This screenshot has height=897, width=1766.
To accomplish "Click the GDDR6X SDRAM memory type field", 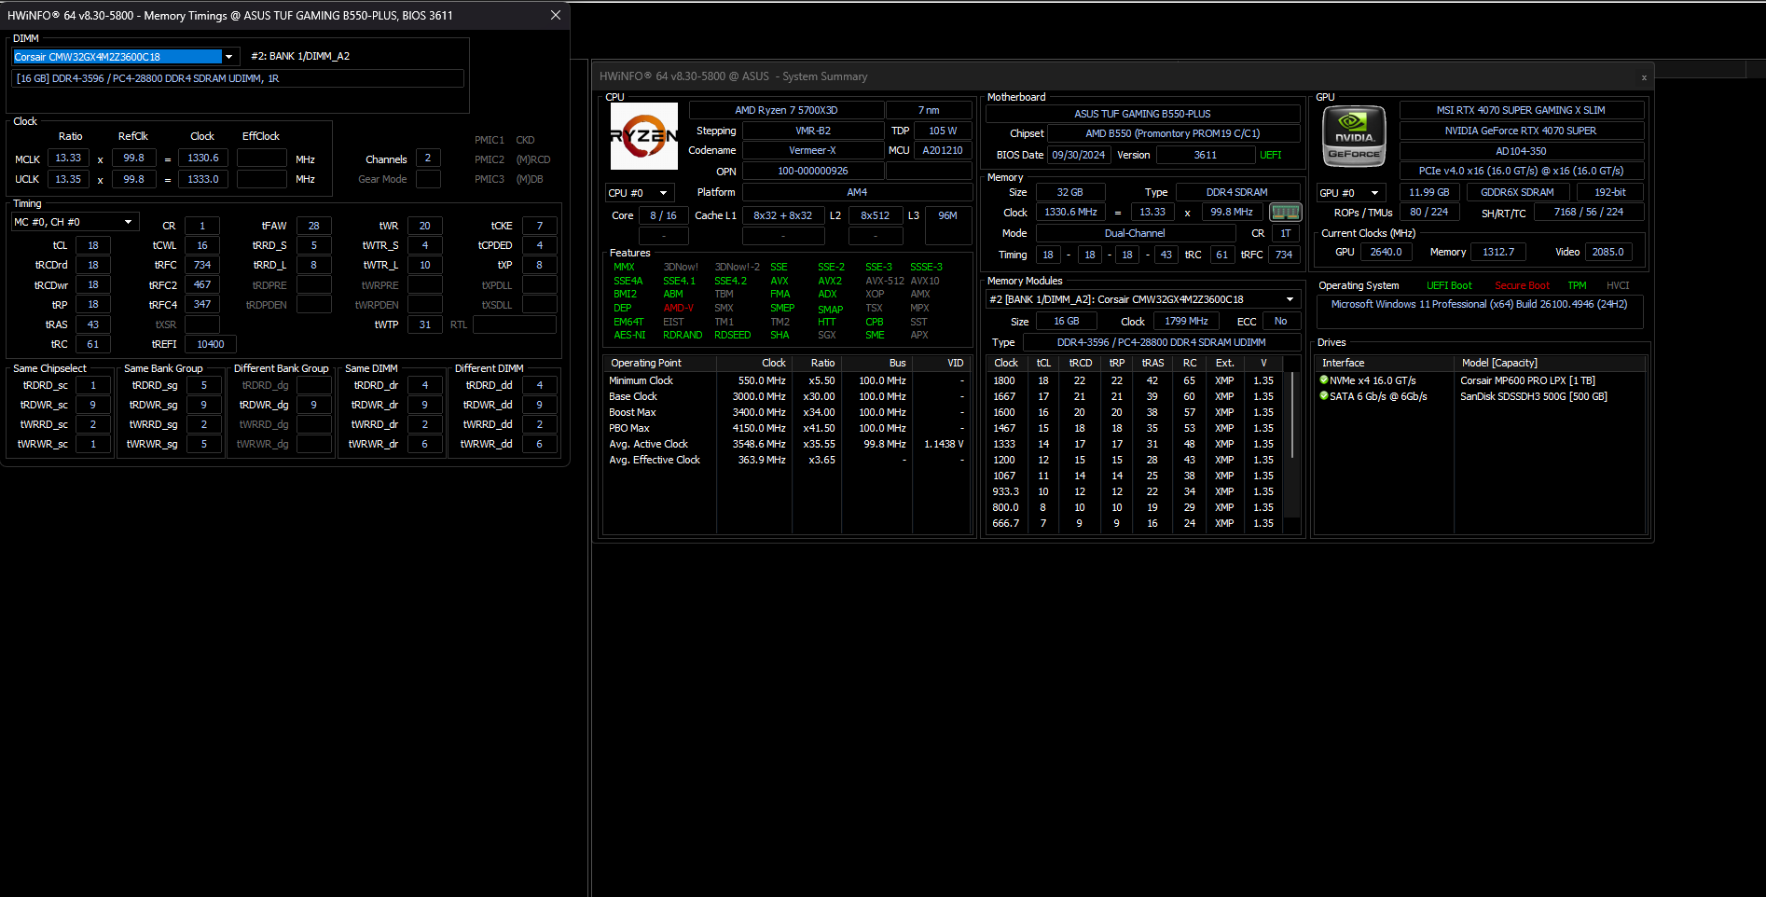I will pos(1517,192).
